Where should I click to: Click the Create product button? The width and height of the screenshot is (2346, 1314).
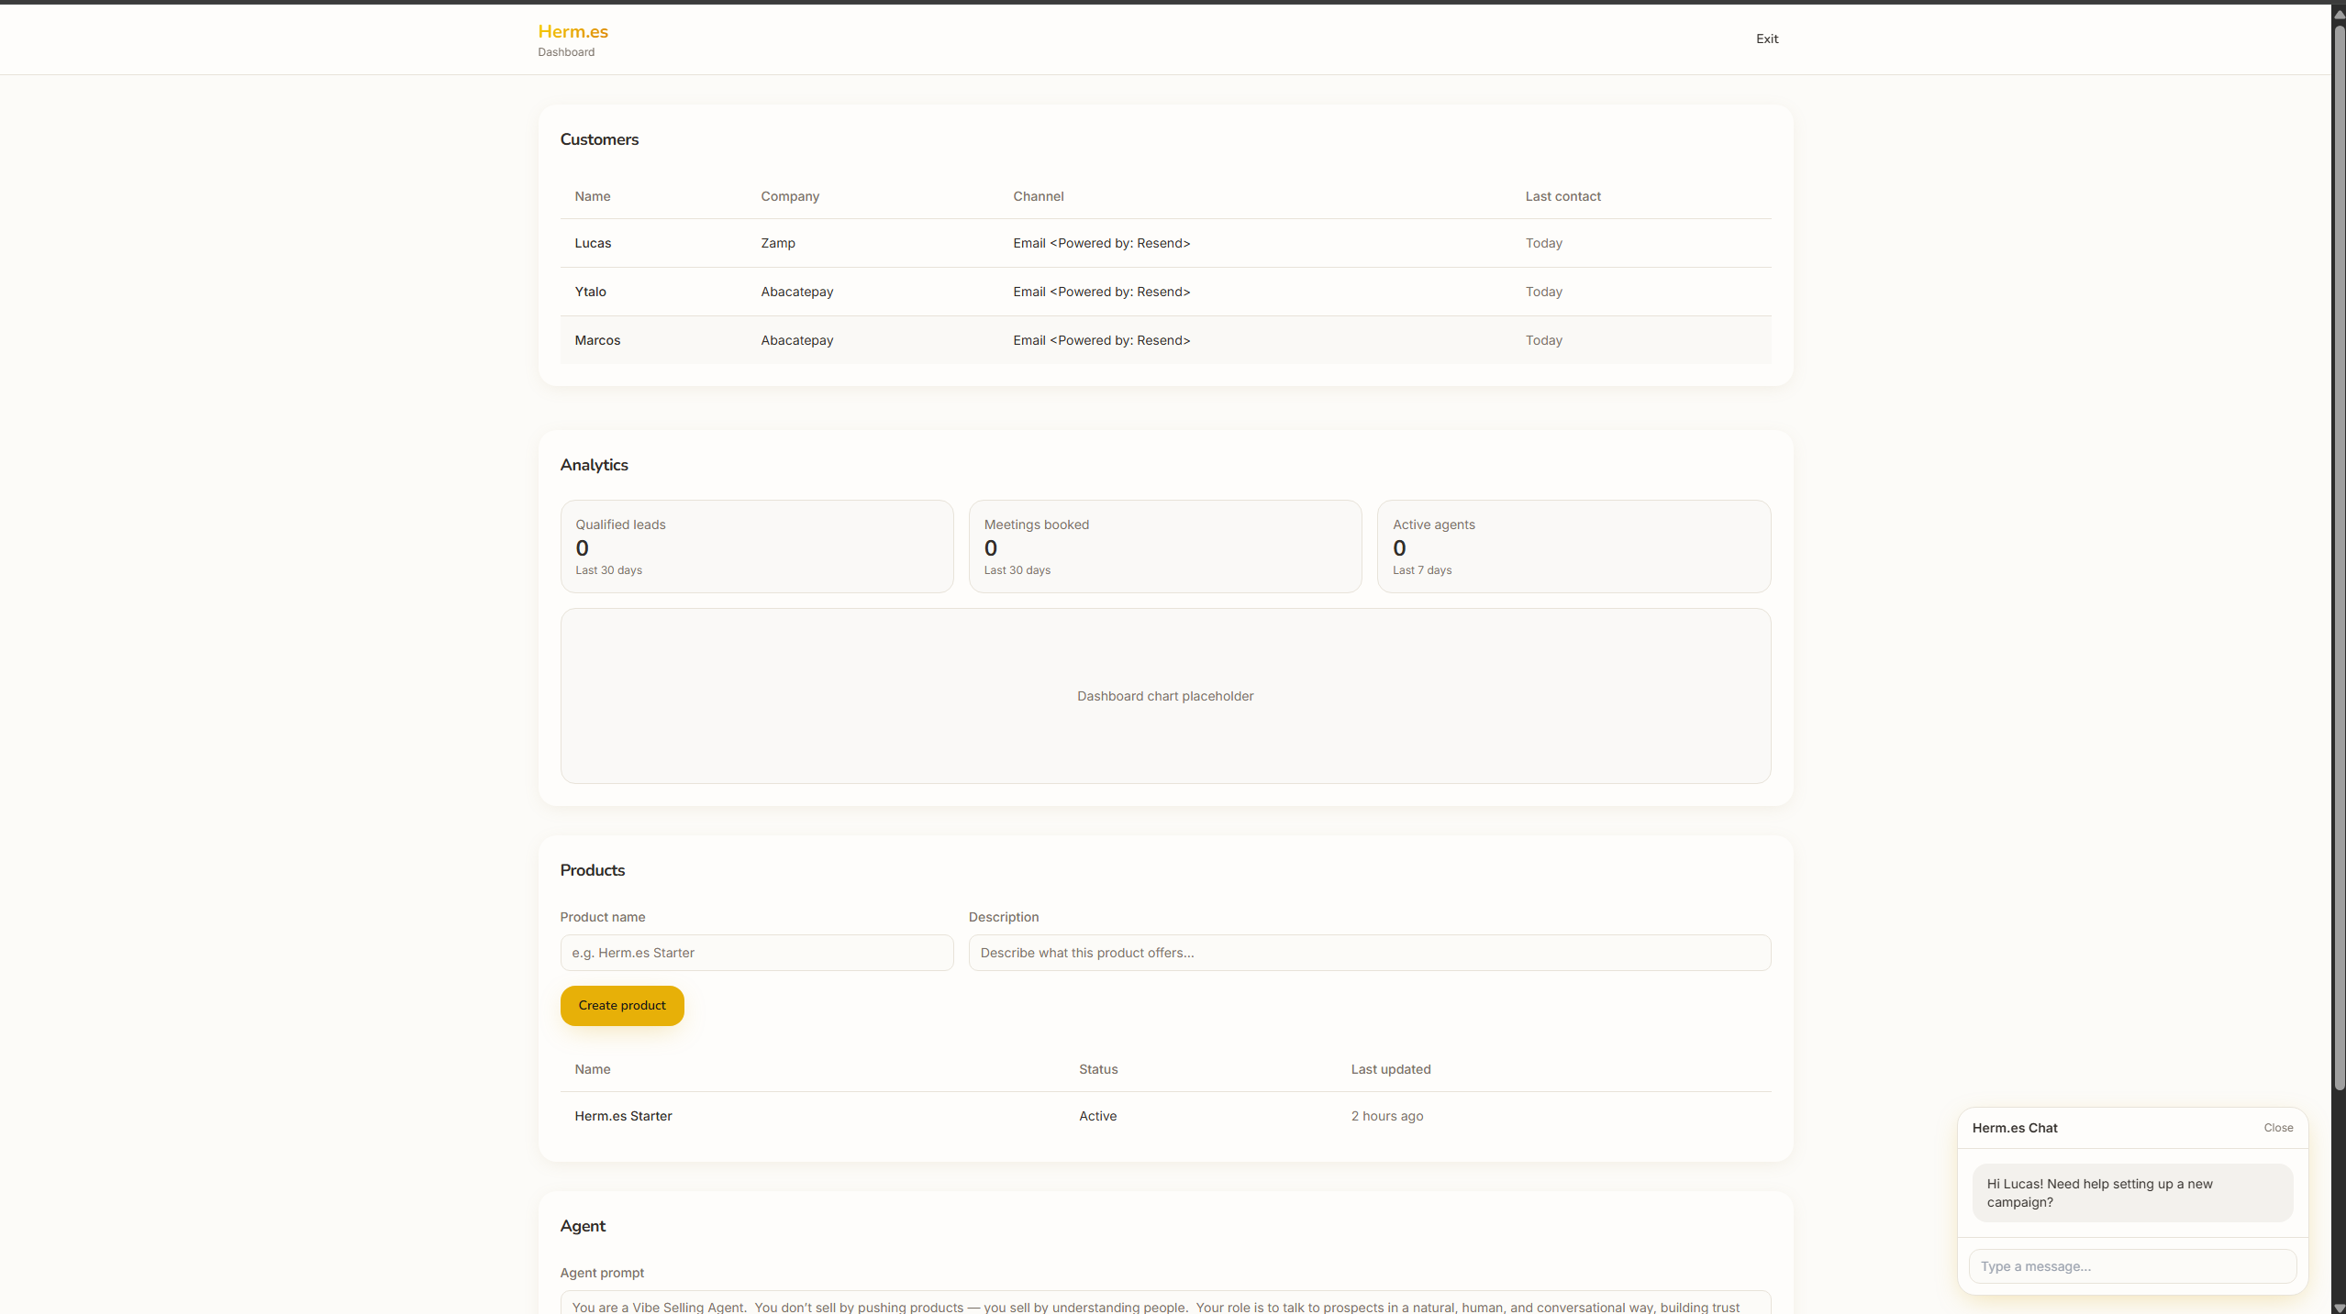click(x=621, y=1005)
